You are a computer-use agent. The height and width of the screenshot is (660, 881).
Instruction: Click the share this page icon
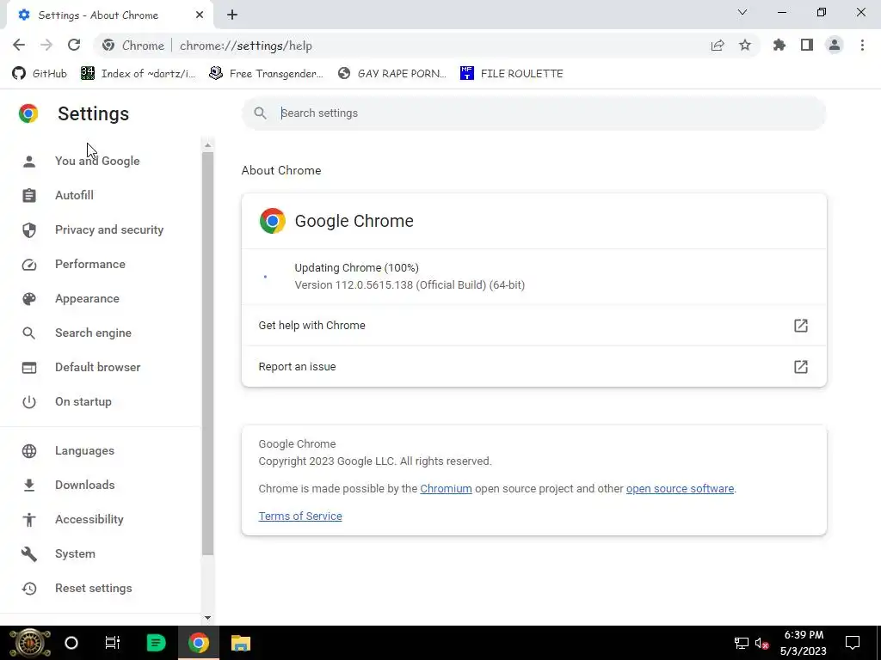[x=717, y=46]
